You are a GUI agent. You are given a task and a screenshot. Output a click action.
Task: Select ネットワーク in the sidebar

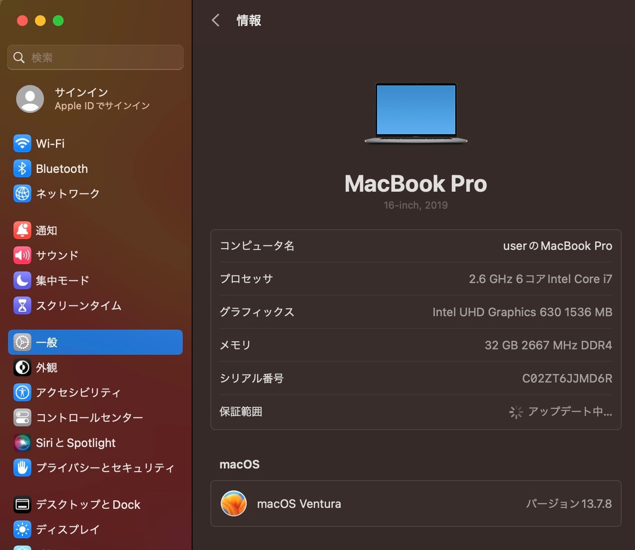95,194
